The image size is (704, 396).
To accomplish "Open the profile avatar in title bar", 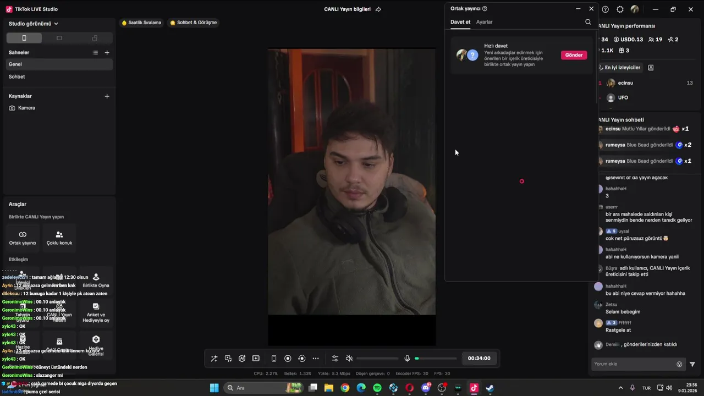I will pyautogui.click(x=635, y=9).
